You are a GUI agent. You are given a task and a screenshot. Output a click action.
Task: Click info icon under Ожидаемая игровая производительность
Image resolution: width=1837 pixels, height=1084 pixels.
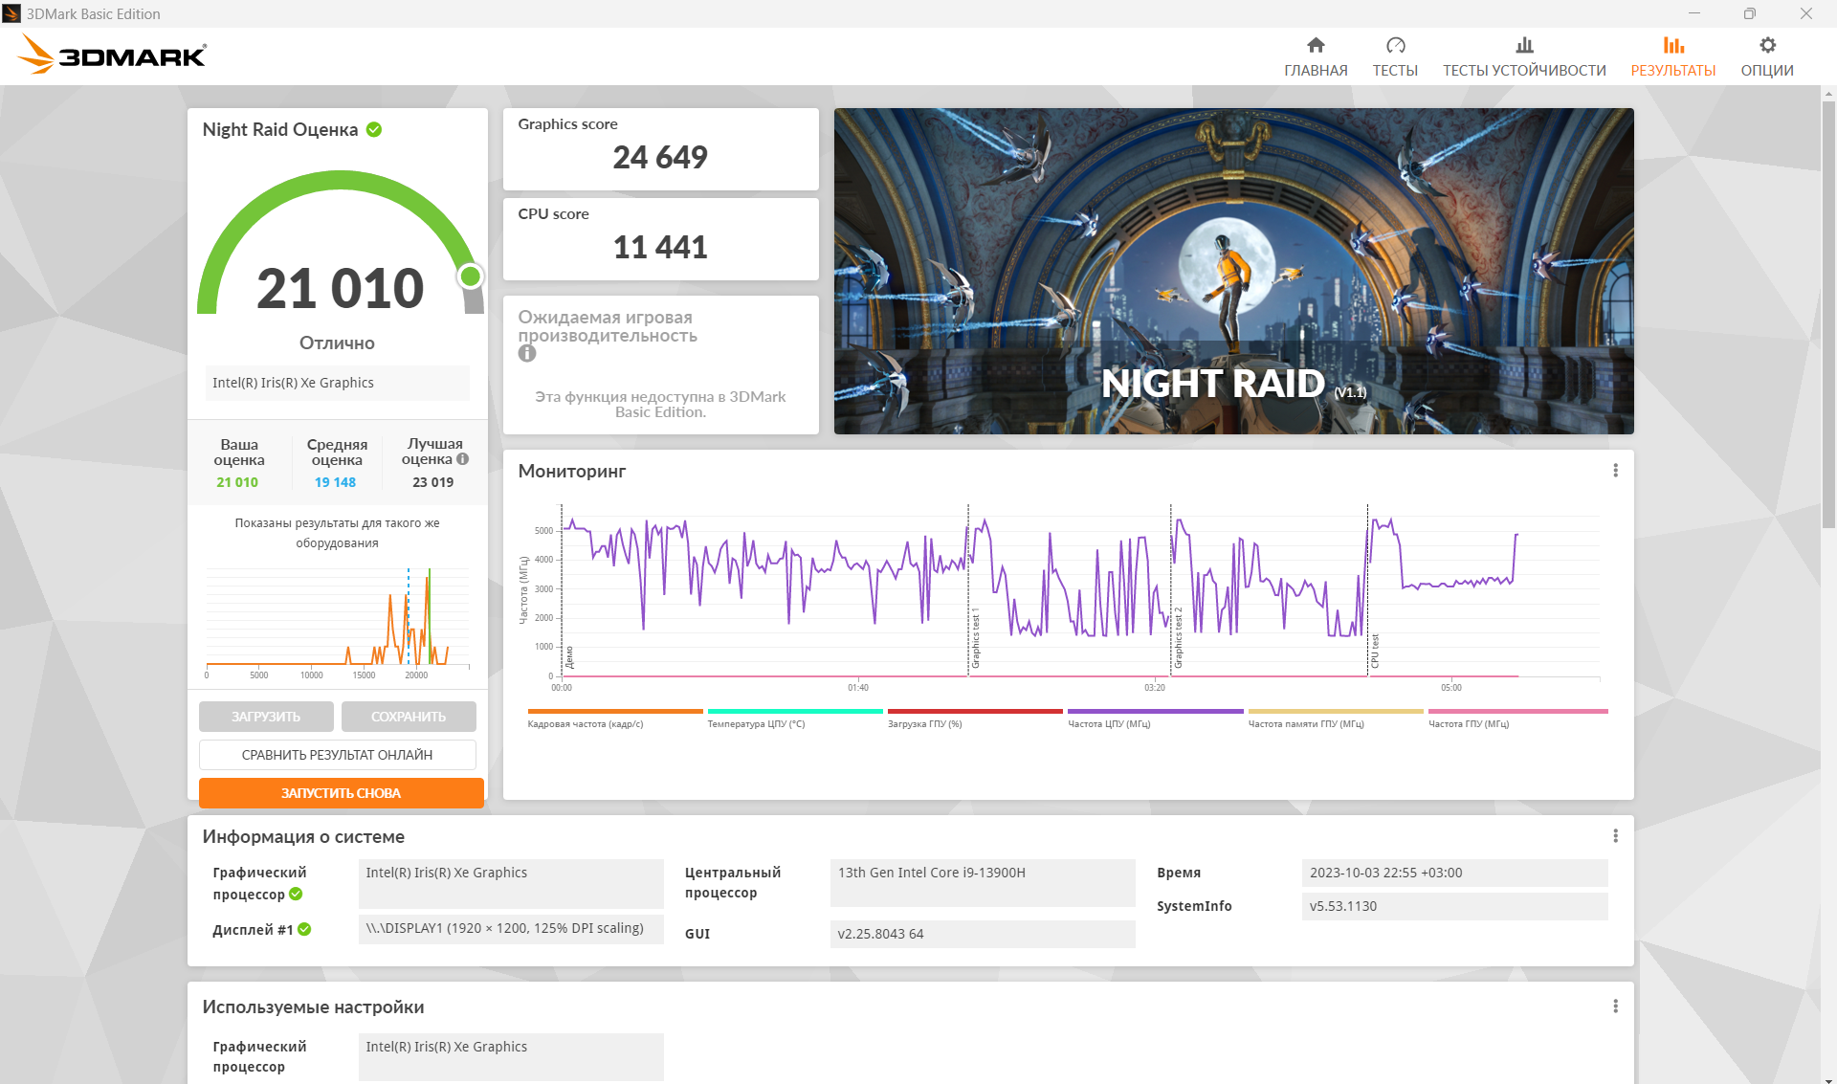pos(527,354)
